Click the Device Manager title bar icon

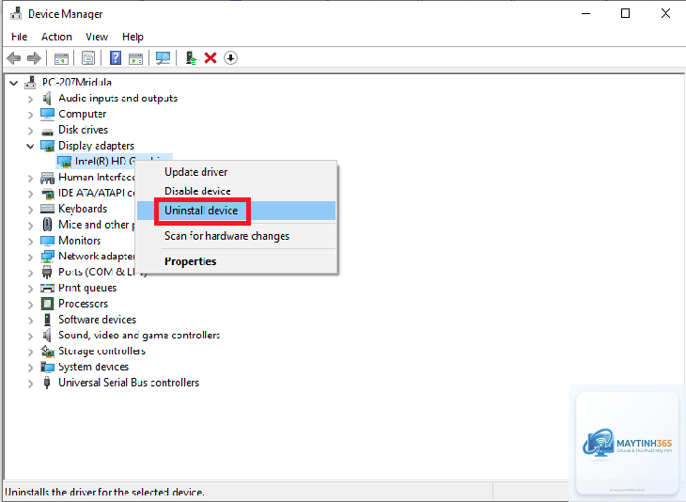tap(16, 13)
